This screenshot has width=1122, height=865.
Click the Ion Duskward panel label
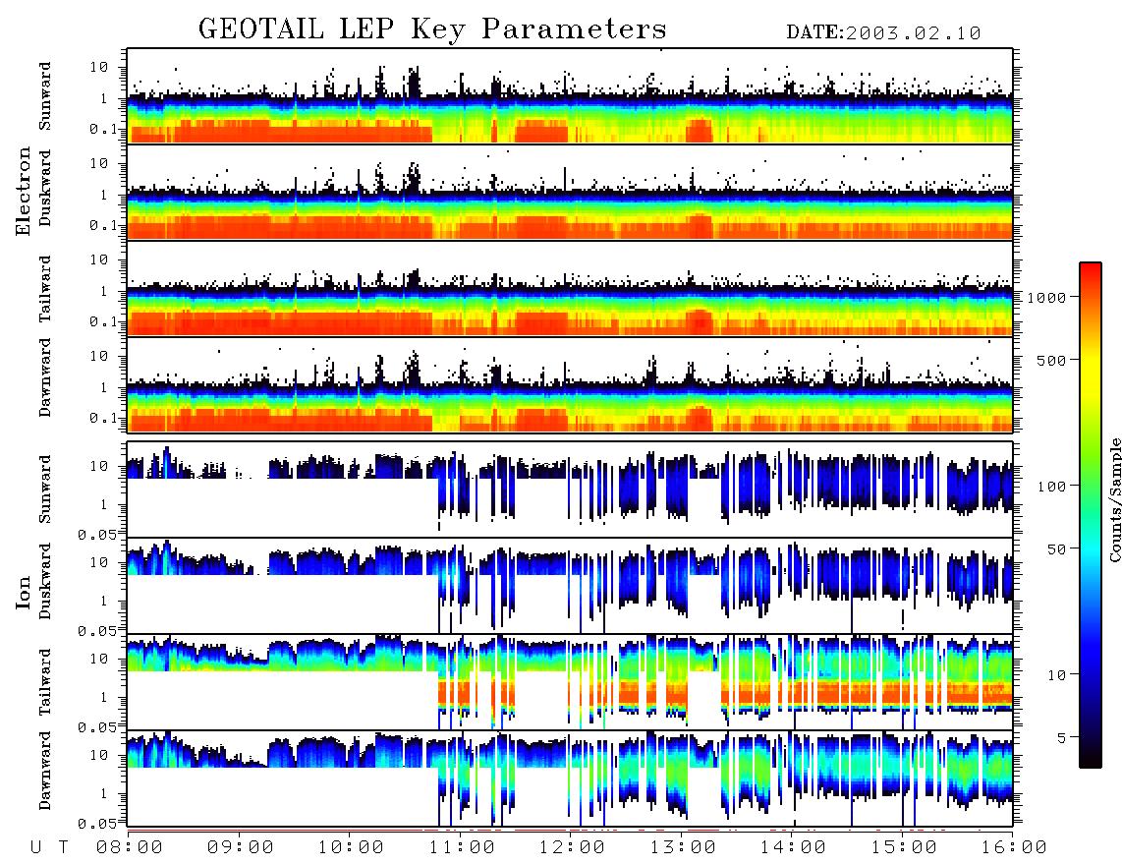pos(45,582)
